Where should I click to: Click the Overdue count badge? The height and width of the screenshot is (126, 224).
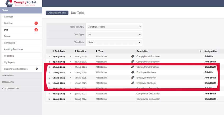pyautogui.click(x=36, y=23)
